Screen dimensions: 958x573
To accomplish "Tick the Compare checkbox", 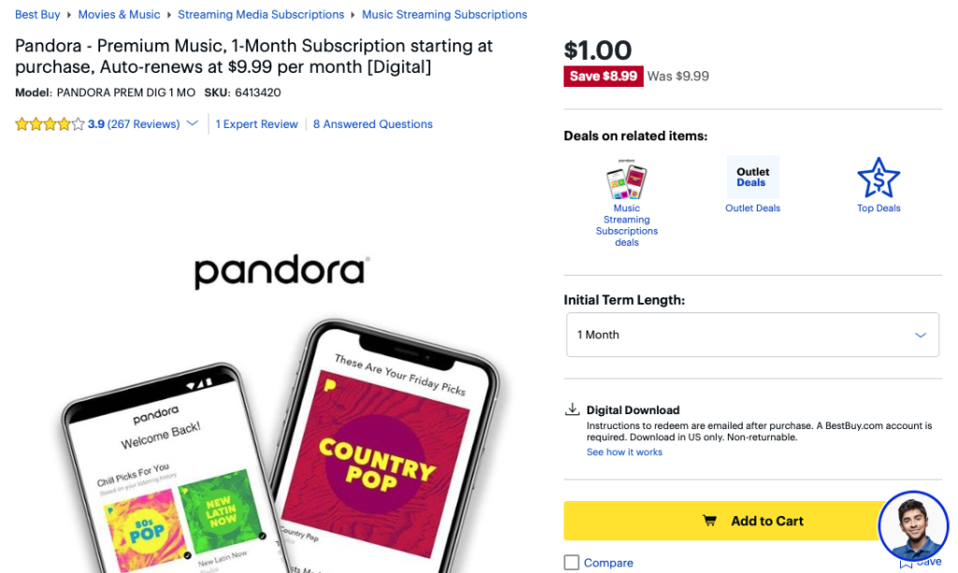I will pos(572,563).
